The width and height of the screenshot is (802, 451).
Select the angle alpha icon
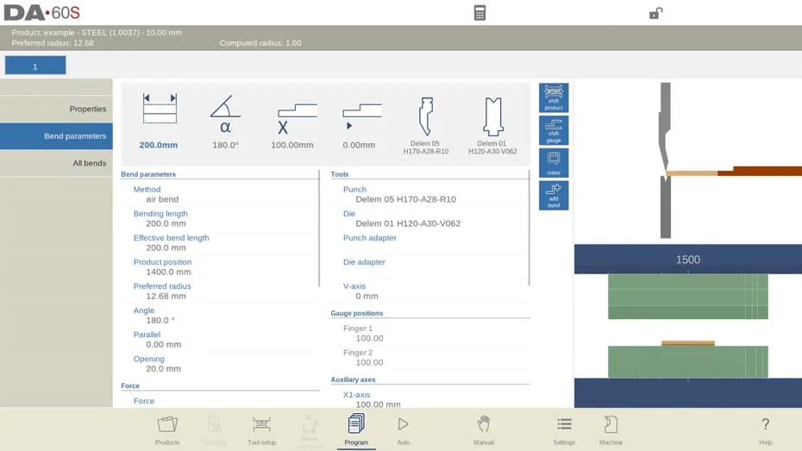pyautogui.click(x=225, y=122)
